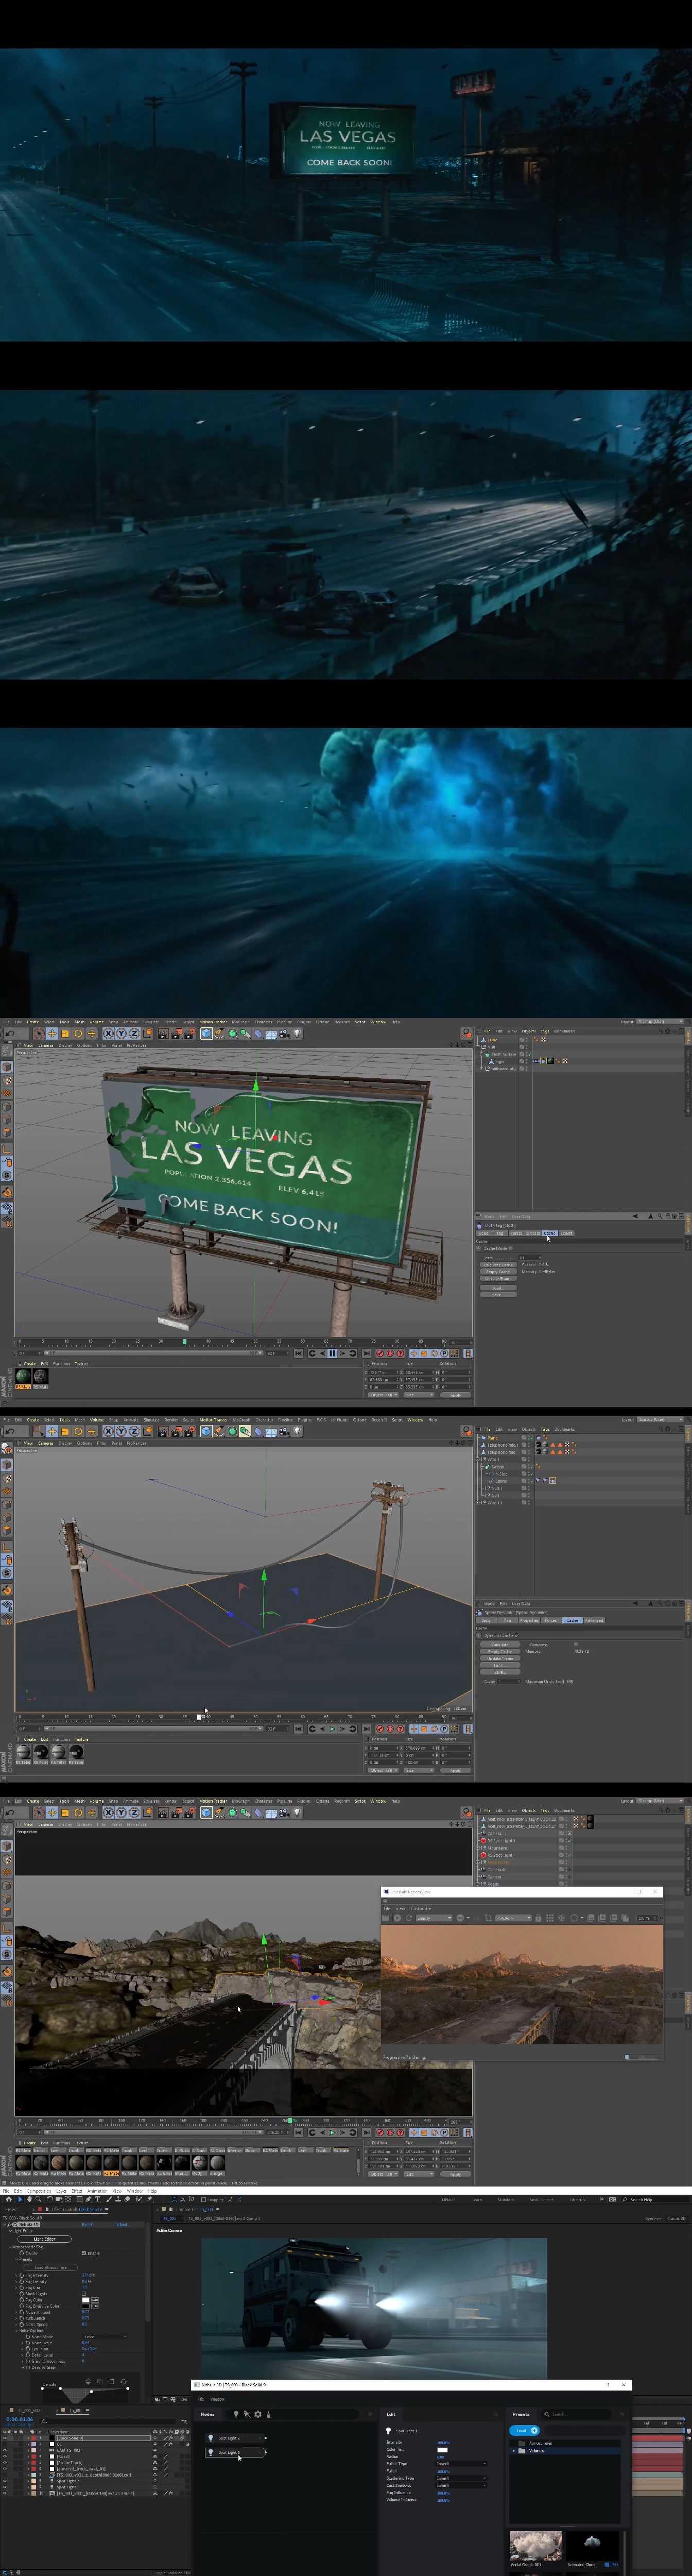This screenshot has height=2576, width=692.
Task: Close the Picture Viewer window
Action: click(x=655, y=1892)
